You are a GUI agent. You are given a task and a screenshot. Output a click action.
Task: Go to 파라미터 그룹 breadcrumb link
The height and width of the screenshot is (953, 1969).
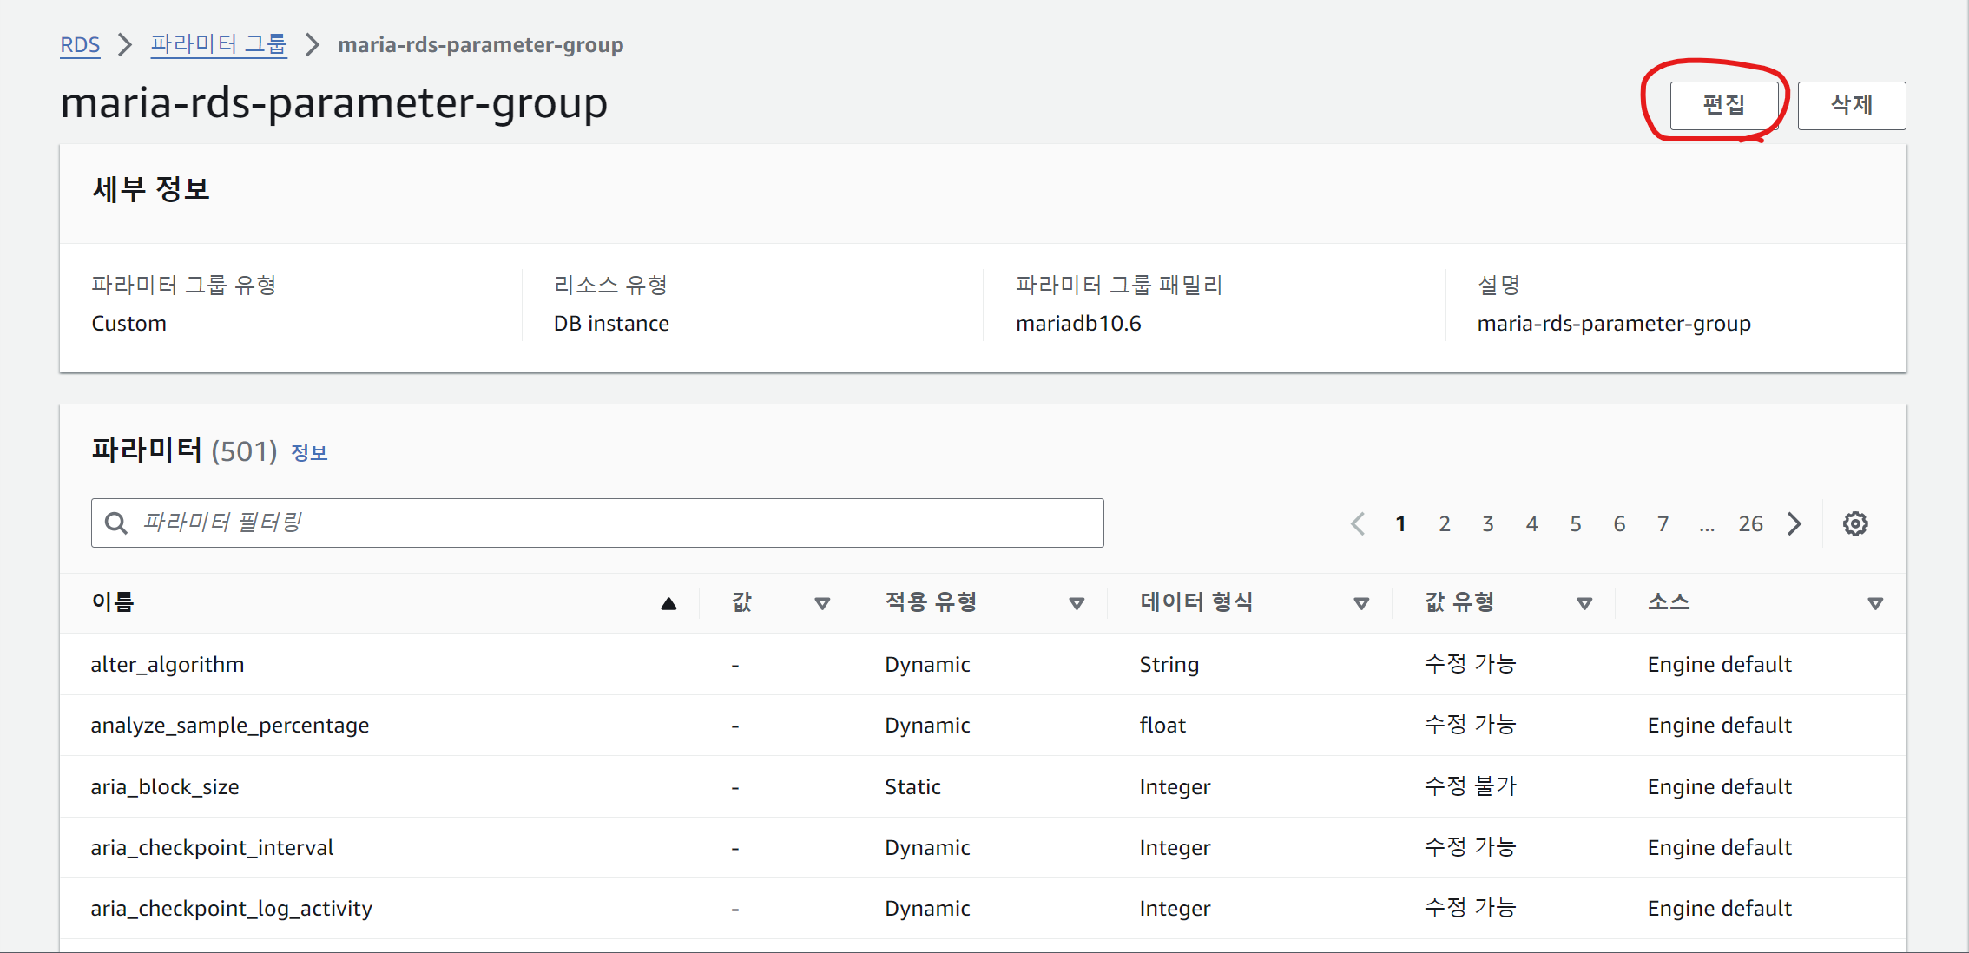tap(218, 44)
